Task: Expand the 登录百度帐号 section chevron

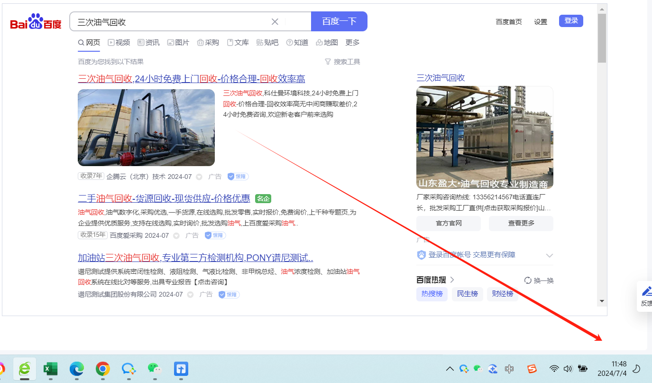Action: [x=549, y=255]
